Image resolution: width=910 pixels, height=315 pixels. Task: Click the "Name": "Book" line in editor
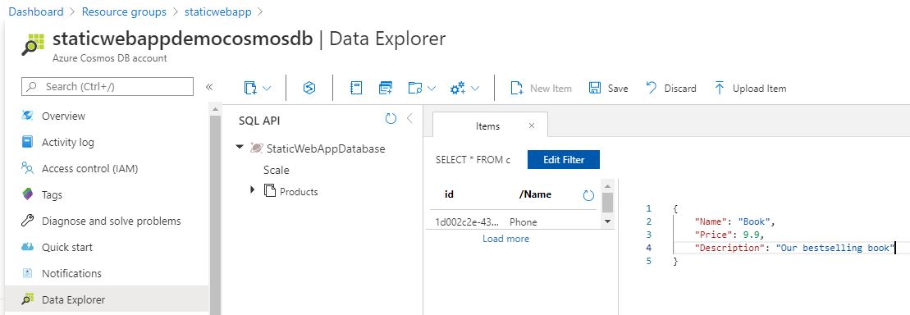coord(734,221)
